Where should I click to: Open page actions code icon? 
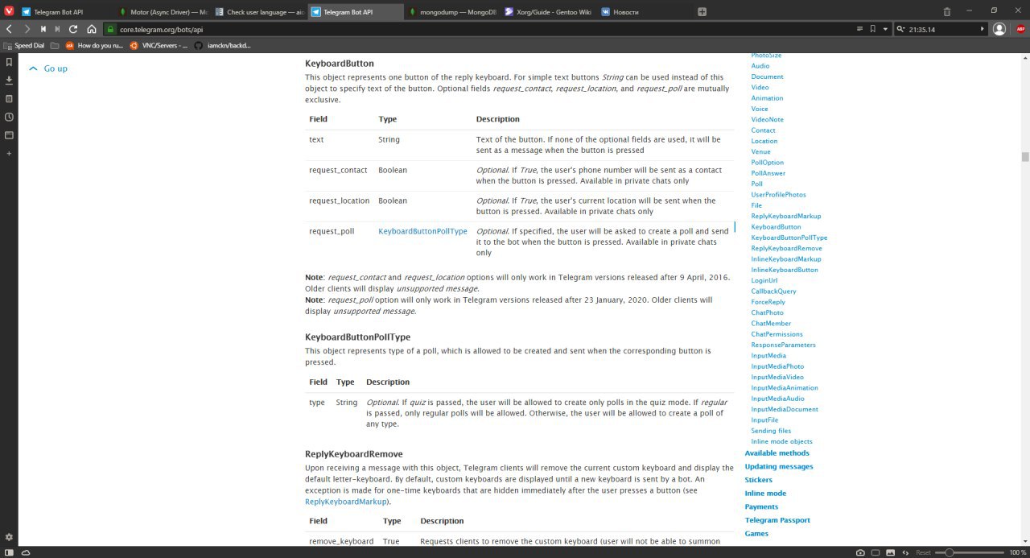pyautogui.click(x=907, y=552)
